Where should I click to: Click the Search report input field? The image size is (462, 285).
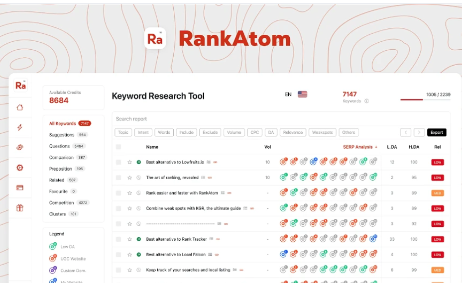pos(249,119)
